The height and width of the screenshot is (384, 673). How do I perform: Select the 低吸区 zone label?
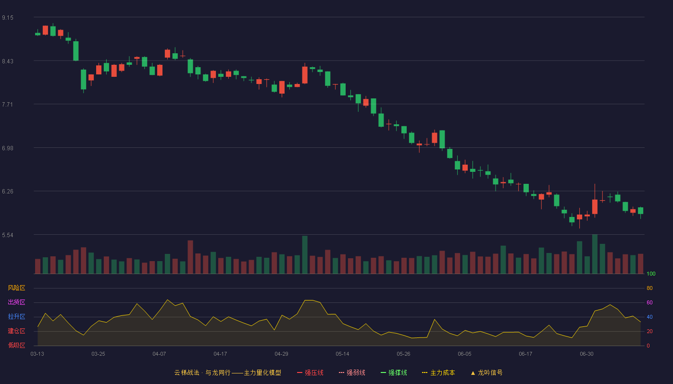pyautogui.click(x=16, y=345)
